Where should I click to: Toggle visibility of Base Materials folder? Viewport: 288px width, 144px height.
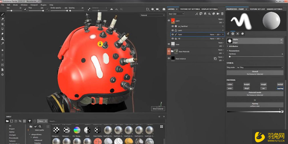[169, 51]
